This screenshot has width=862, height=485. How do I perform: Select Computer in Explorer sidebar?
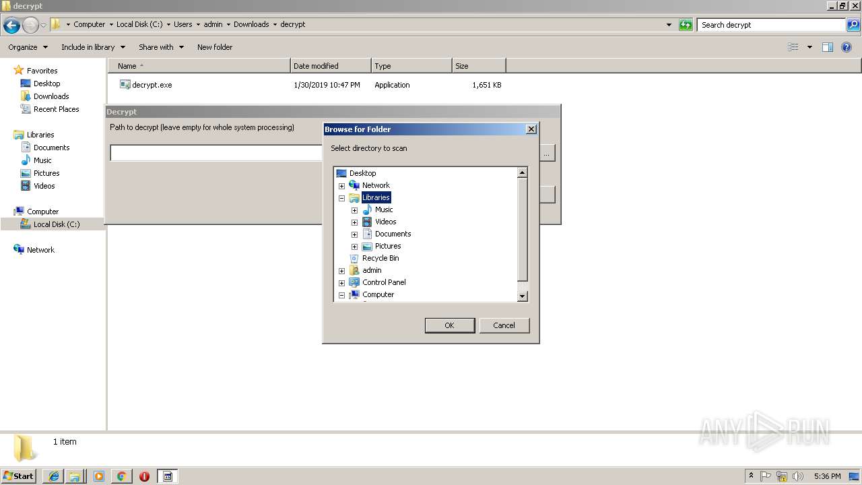42,212
